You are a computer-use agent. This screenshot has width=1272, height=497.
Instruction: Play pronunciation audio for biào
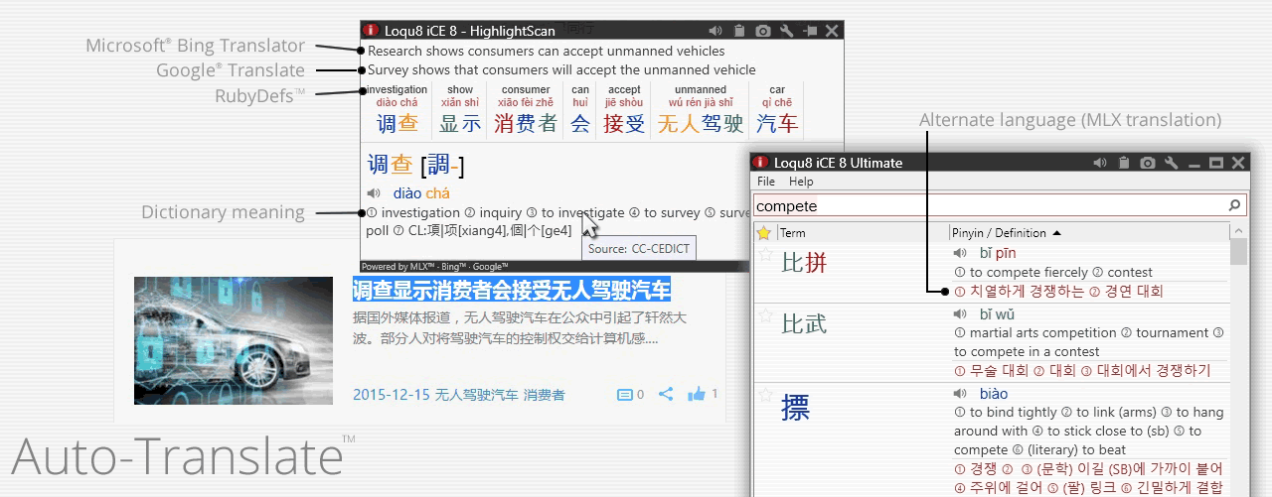[960, 394]
